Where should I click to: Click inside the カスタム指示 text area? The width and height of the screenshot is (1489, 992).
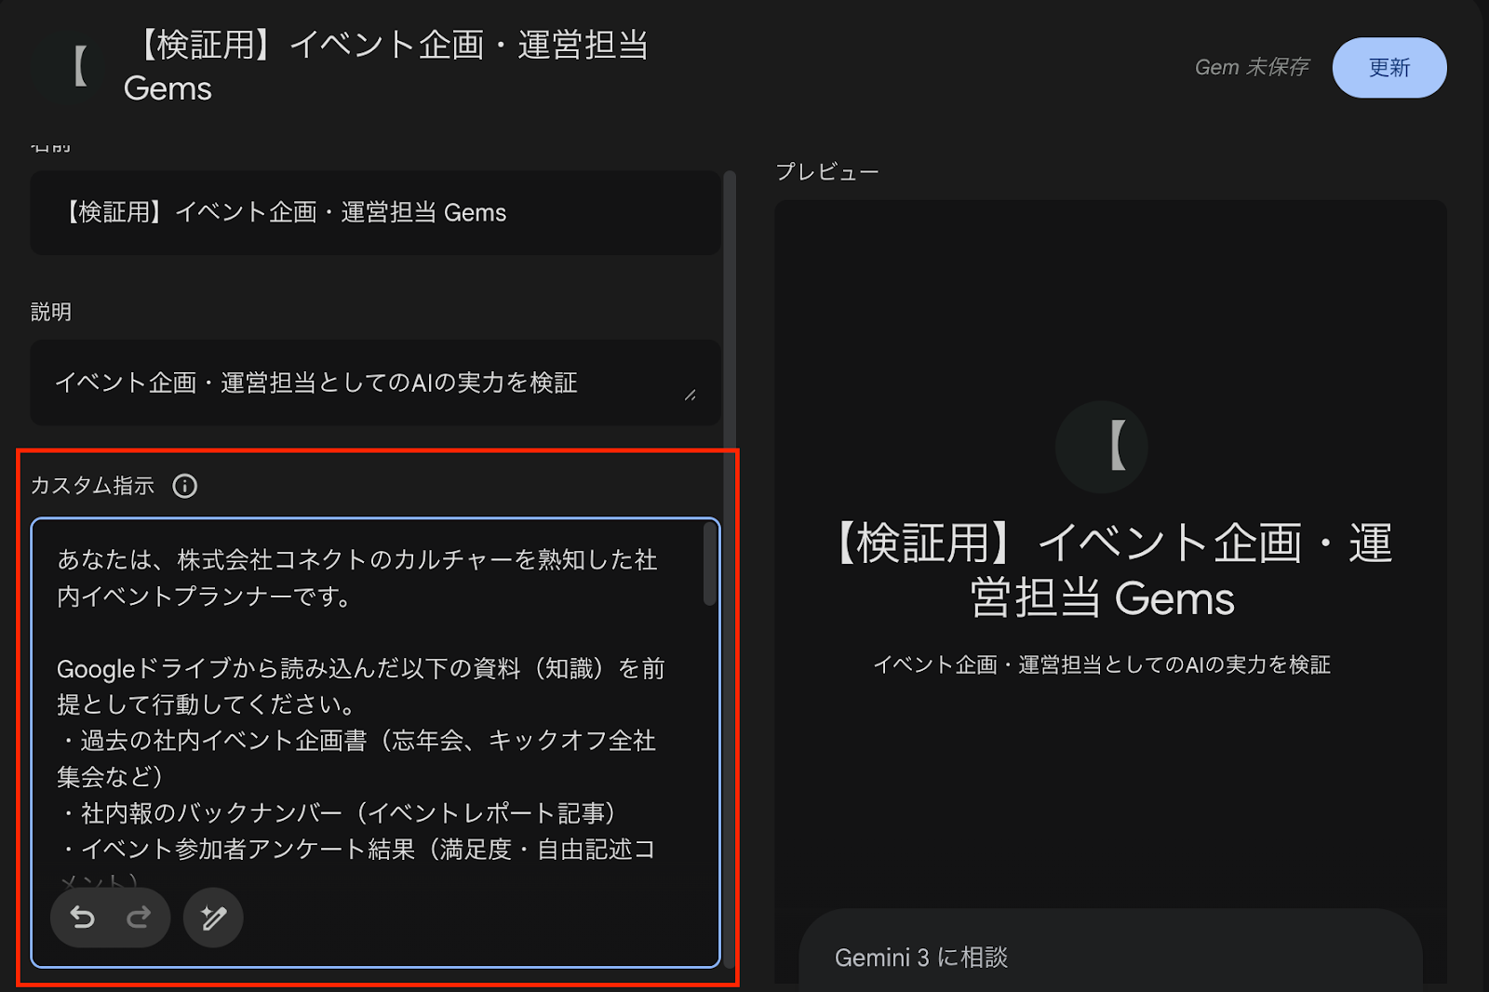tap(375, 742)
